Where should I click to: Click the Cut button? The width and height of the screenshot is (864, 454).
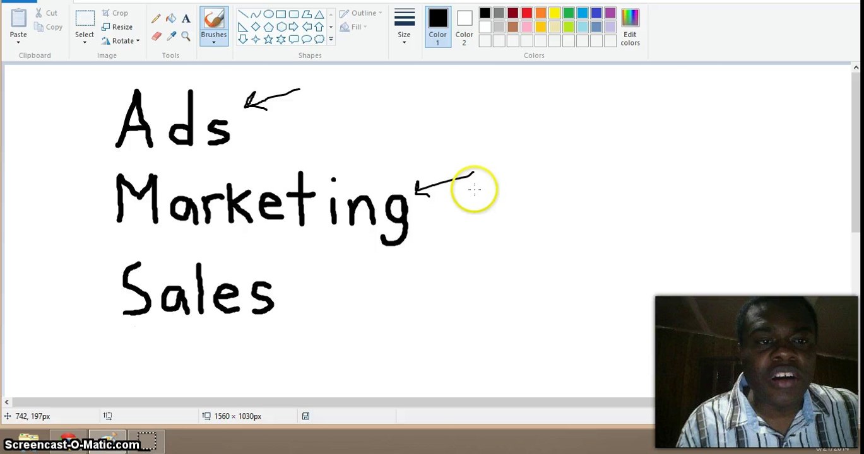pos(46,13)
